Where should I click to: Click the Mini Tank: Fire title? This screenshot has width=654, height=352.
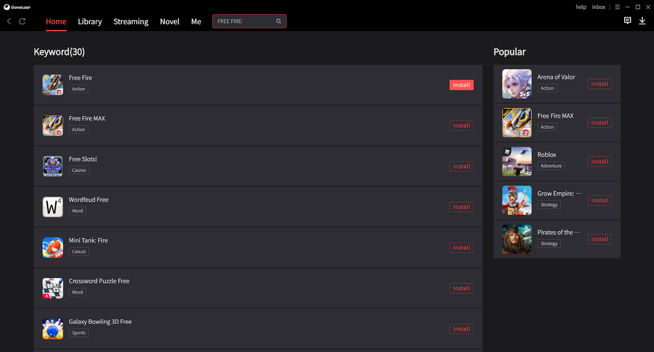click(88, 240)
